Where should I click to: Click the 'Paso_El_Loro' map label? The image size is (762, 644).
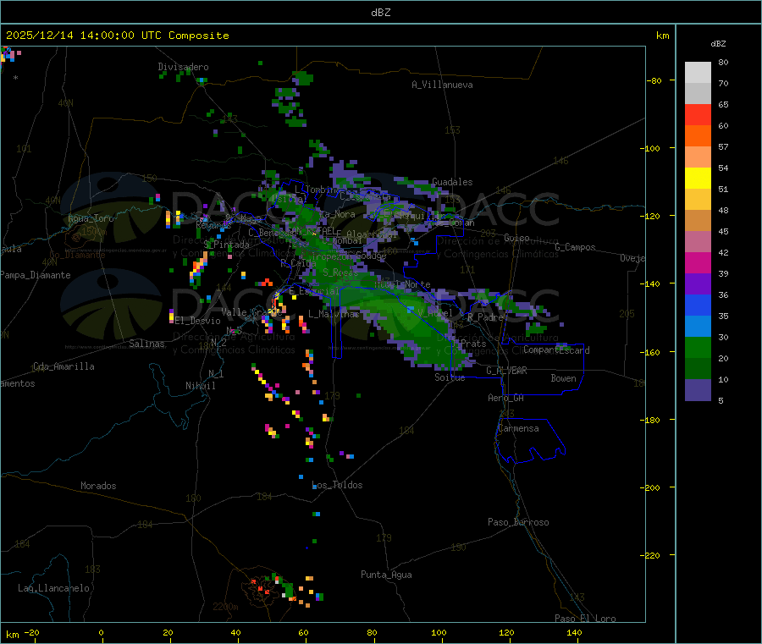[586, 619]
